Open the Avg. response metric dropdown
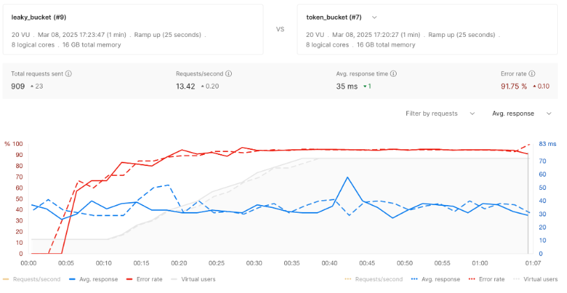Image resolution: width=567 pixels, height=293 pixels. [522, 113]
